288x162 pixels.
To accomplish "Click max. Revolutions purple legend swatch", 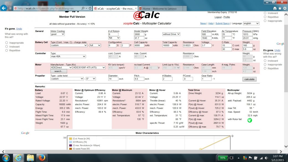I will point(71,145).
